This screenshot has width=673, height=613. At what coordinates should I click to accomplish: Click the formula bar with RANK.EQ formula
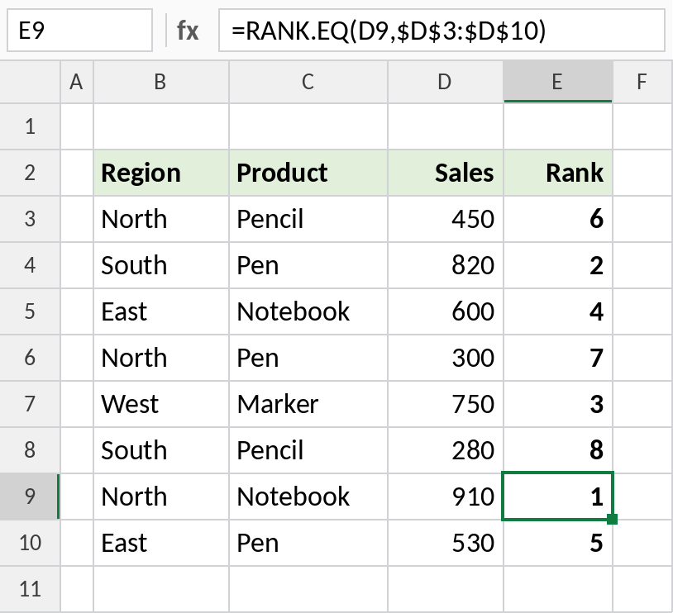pyautogui.click(x=442, y=31)
